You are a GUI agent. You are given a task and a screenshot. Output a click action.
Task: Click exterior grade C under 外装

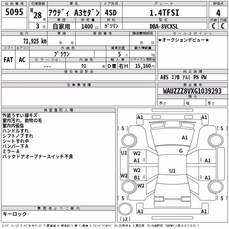point(213,26)
